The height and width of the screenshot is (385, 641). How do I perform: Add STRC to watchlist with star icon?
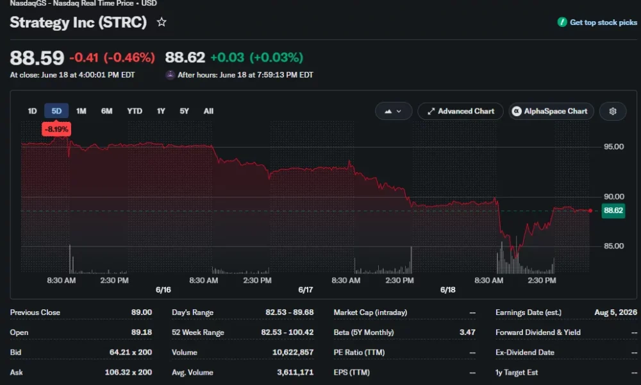click(x=162, y=22)
